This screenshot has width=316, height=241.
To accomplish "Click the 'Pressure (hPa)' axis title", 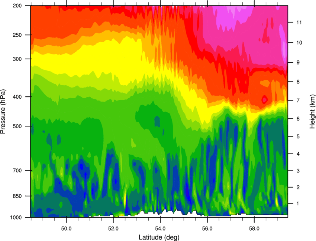I will (3, 112).
